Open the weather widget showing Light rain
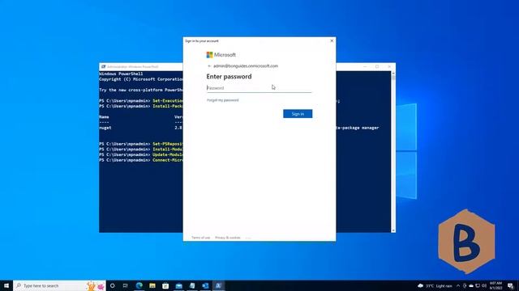 pyautogui.click(x=435, y=285)
